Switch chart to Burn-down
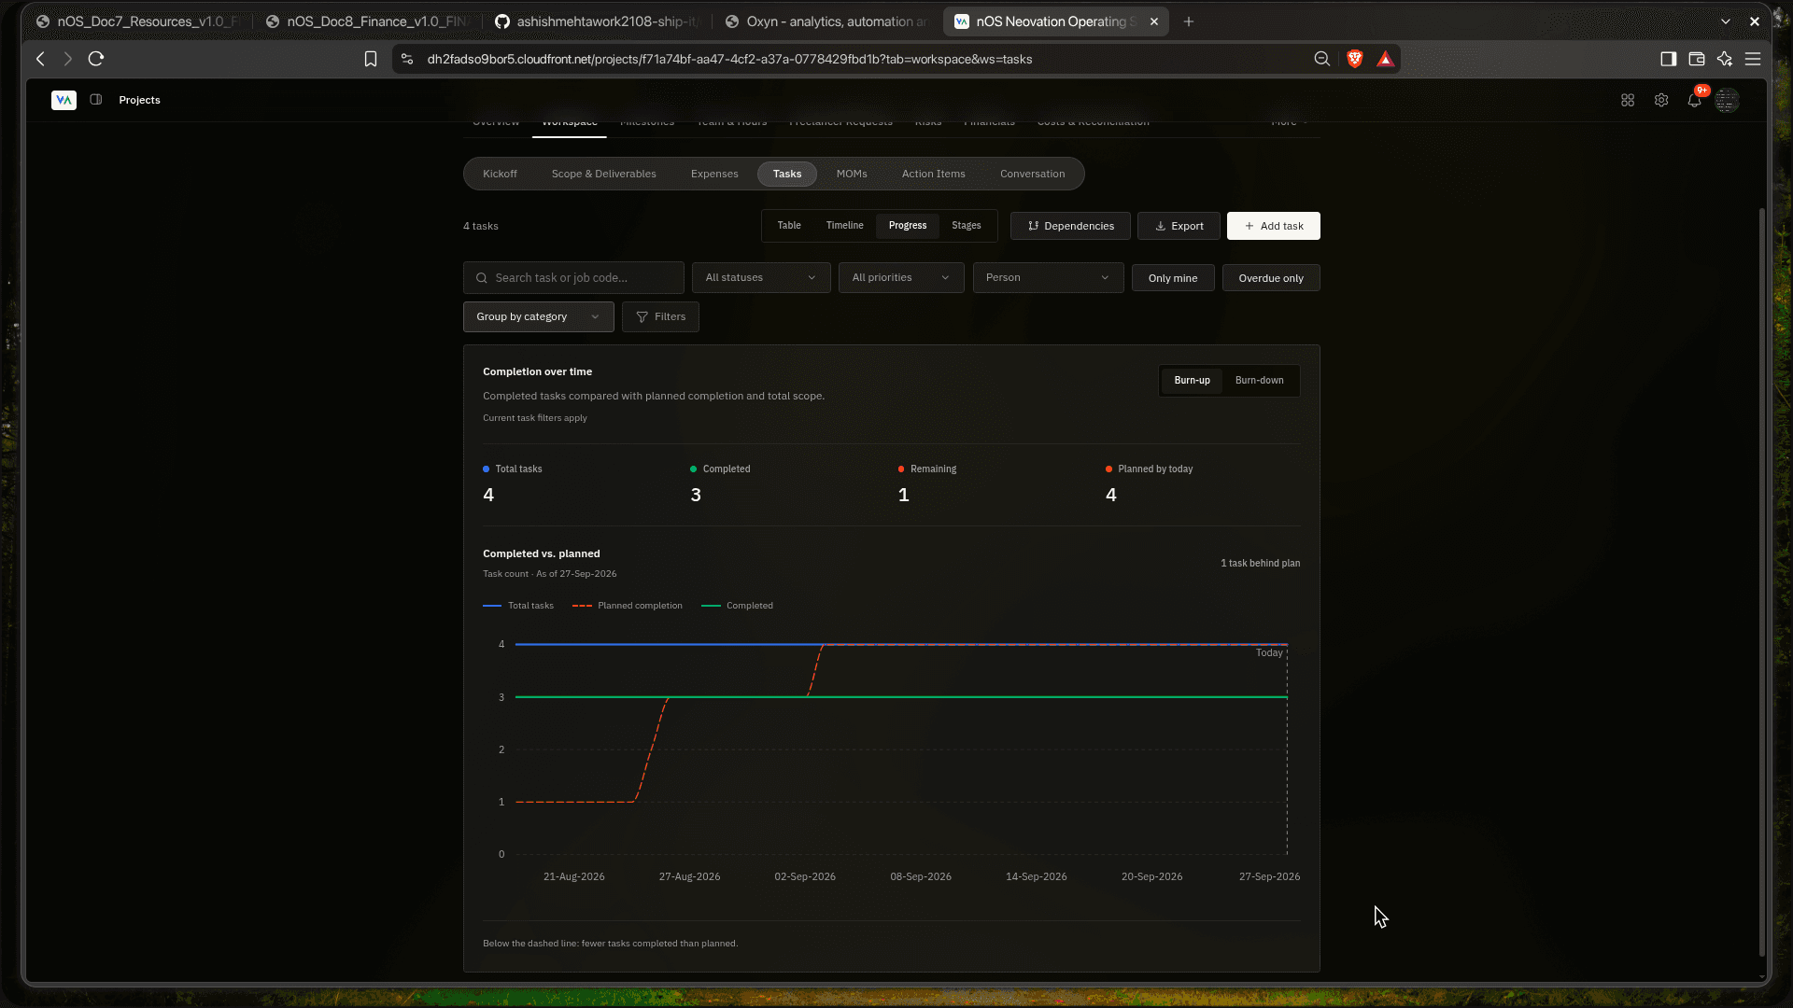The image size is (1793, 1008). tap(1260, 381)
